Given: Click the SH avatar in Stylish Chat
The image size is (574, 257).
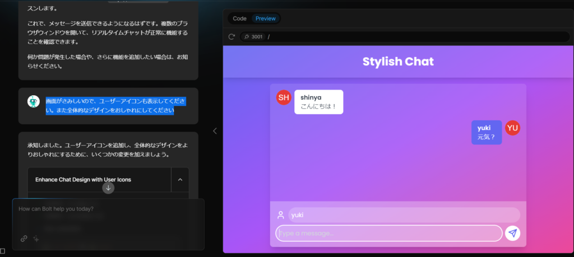Looking at the screenshot, I should coord(284,97).
